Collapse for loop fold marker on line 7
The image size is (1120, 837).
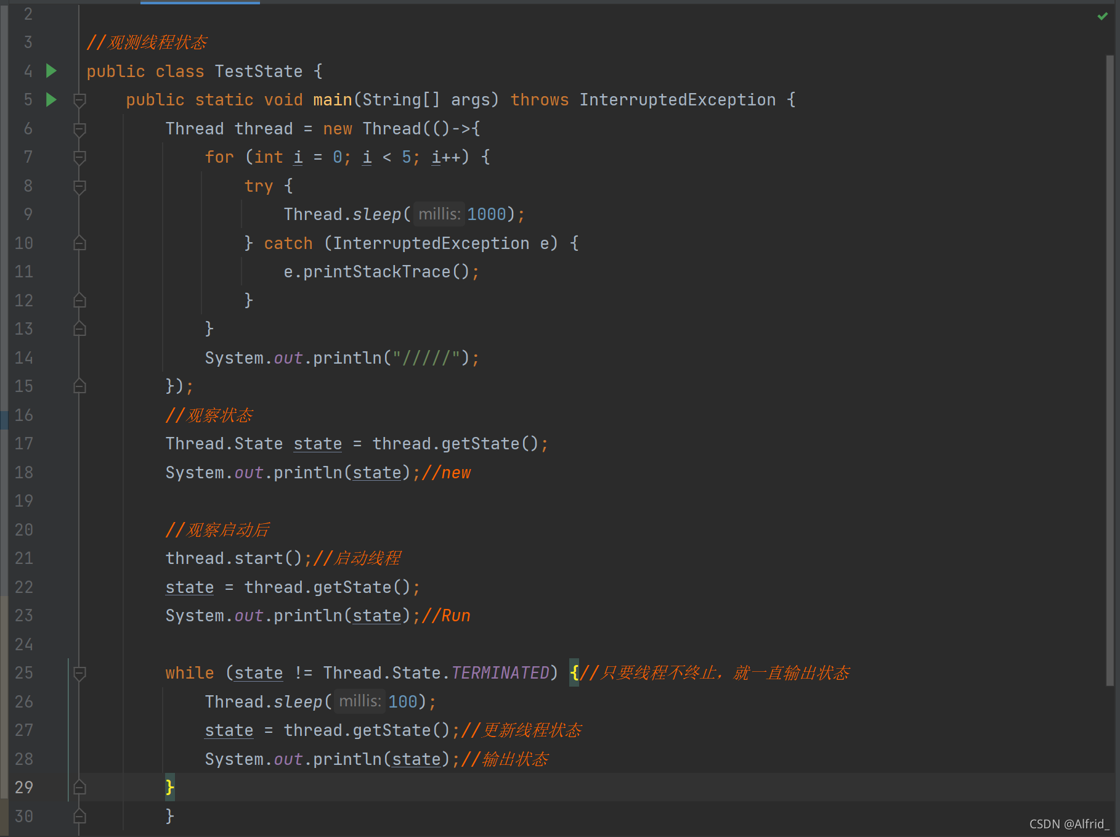coord(79,157)
